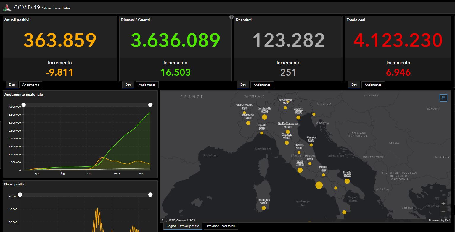Viewport: 455px width, 232px height.
Task: Select the Veneto marker on the map
Action: click(x=298, y=118)
